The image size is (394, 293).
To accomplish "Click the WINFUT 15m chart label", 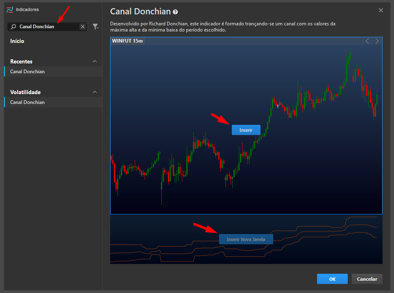I will pos(127,41).
